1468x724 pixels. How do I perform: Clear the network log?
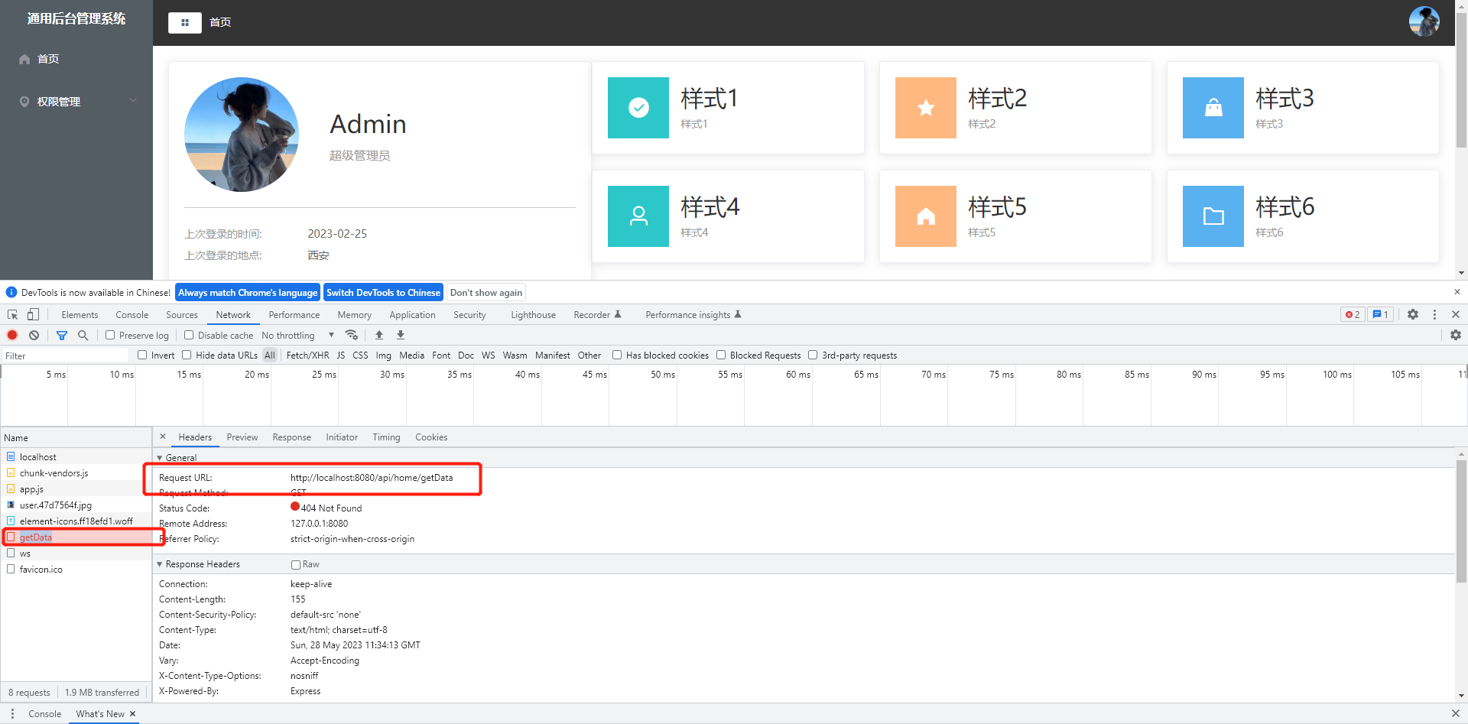coord(34,336)
